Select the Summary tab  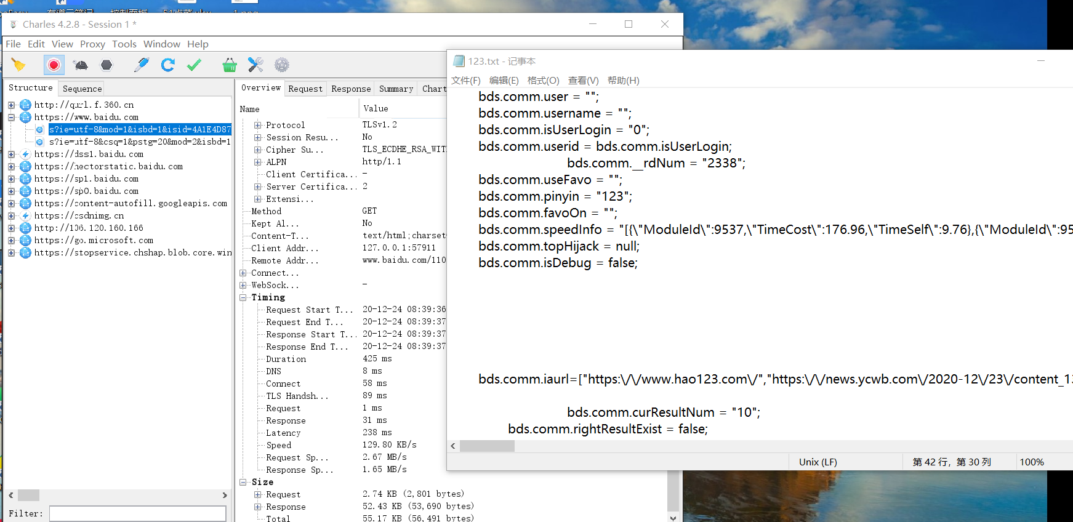[396, 89]
